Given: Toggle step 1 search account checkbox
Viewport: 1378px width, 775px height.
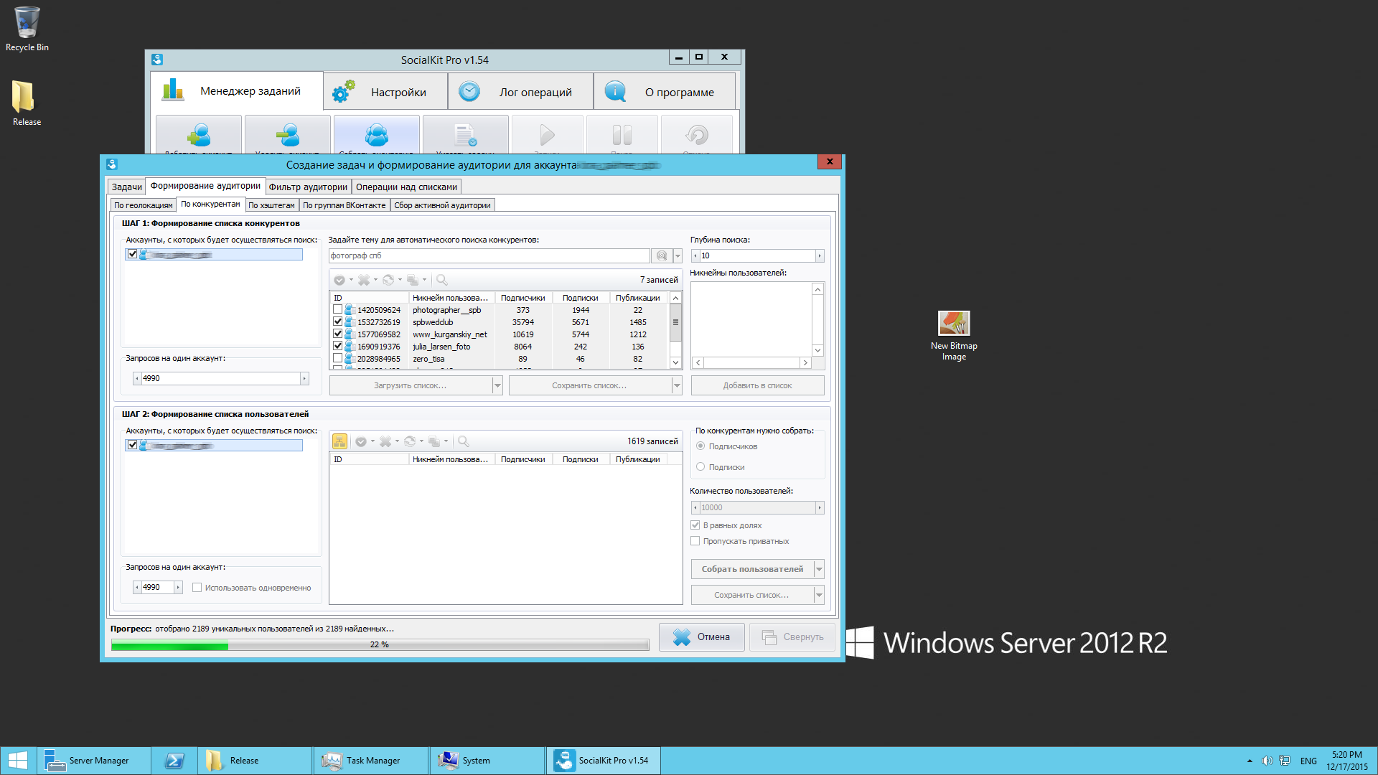Looking at the screenshot, I should tap(132, 254).
